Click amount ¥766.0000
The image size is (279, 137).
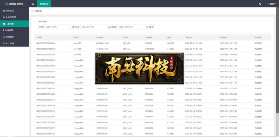coord(149,100)
